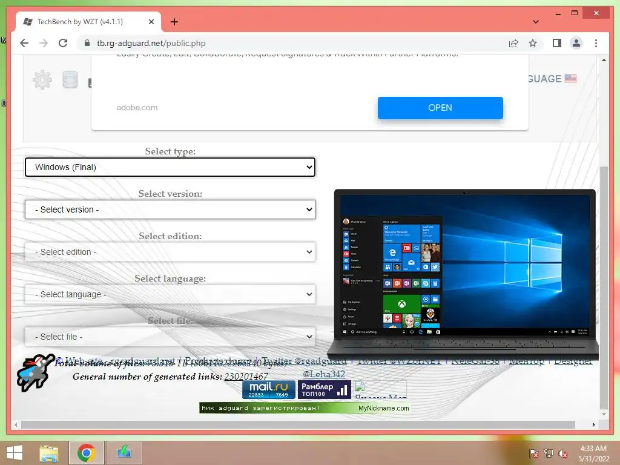The image size is (620, 465).
Task: Open the Select edition dropdown
Action: click(x=170, y=252)
